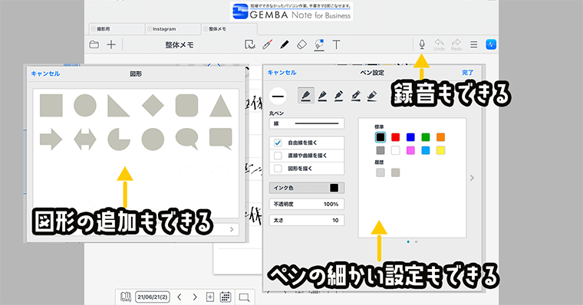The height and width of the screenshot is (305, 583).
Task: Close the 撮影用 tab with its x
Action: pos(94,28)
